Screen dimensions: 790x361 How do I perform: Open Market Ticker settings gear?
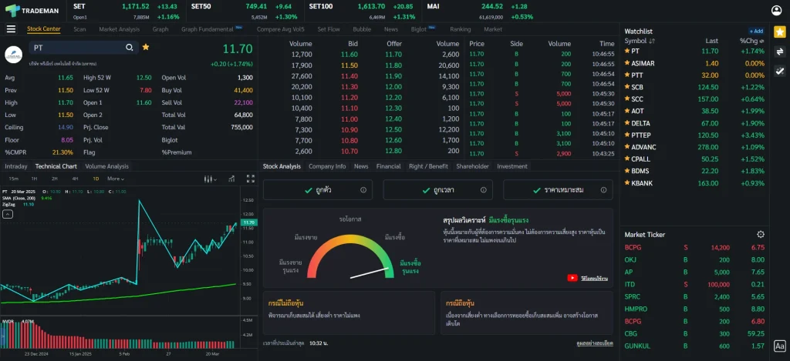click(x=761, y=235)
